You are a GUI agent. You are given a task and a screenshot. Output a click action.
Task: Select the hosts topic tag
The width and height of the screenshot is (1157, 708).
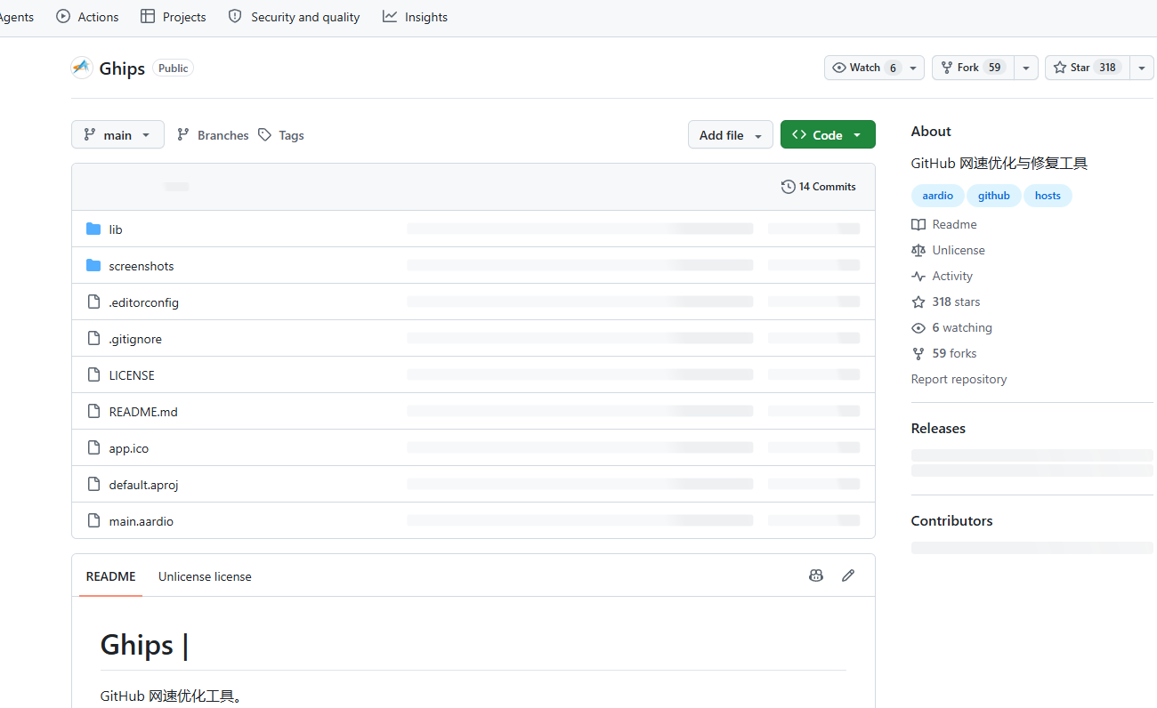click(x=1048, y=196)
